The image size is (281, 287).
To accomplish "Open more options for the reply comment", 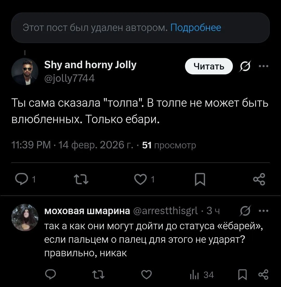I will [x=263, y=211].
